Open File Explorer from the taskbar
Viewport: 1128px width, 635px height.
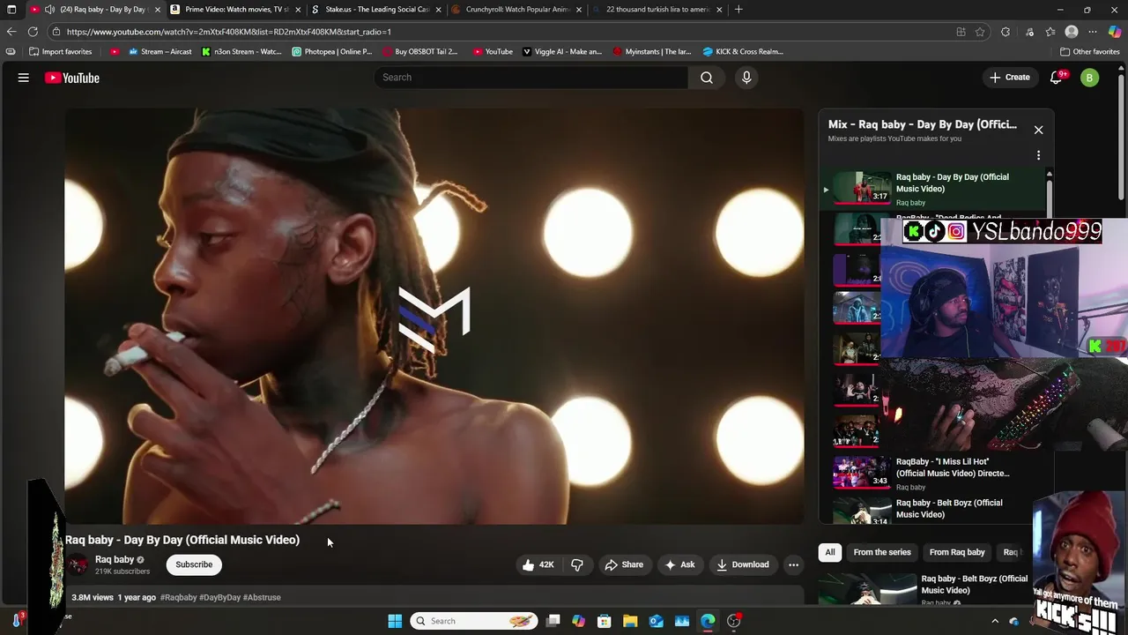(630, 621)
